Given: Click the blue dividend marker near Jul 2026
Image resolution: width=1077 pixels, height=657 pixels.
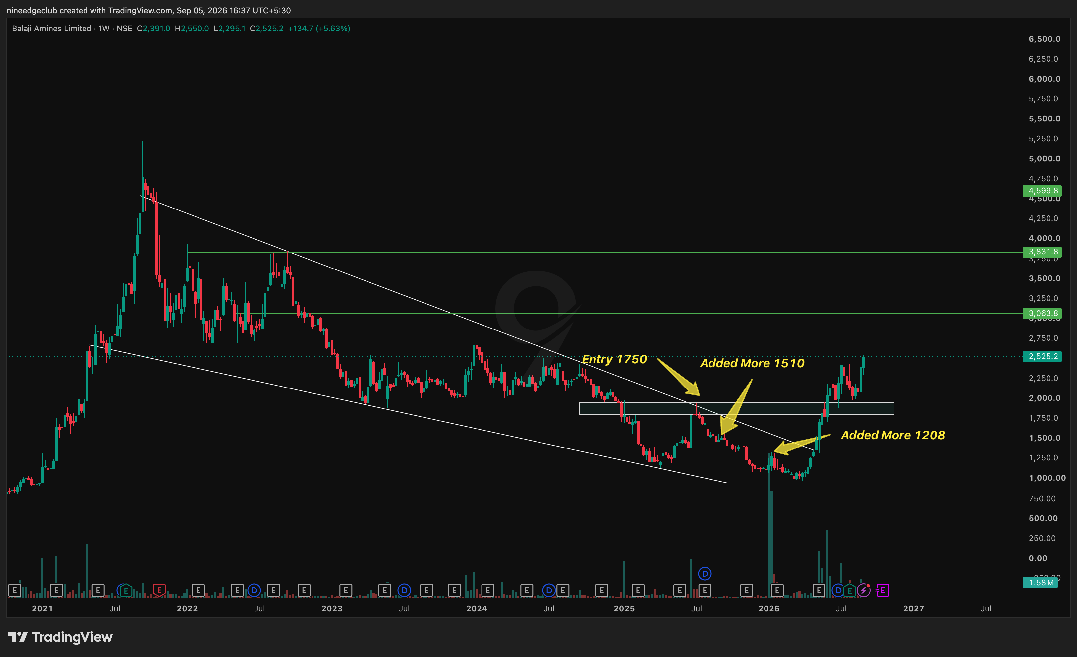Looking at the screenshot, I should (x=838, y=591).
